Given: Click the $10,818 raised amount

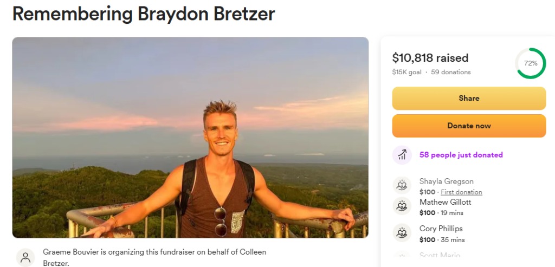Looking at the screenshot, I should [x=430, y=58].
